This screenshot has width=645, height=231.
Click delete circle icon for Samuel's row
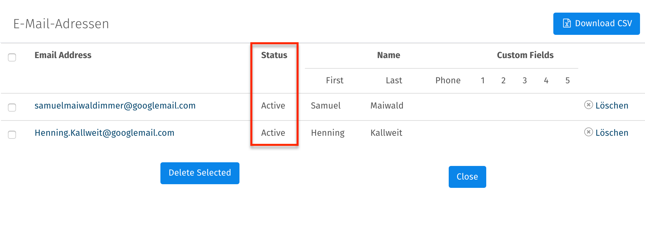coord(588,105)
